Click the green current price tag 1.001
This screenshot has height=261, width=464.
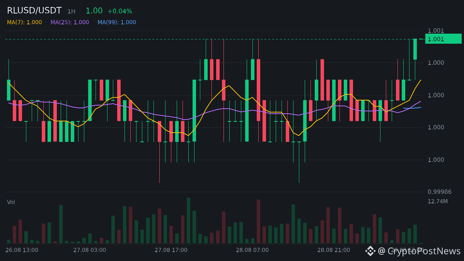point(443,39)
